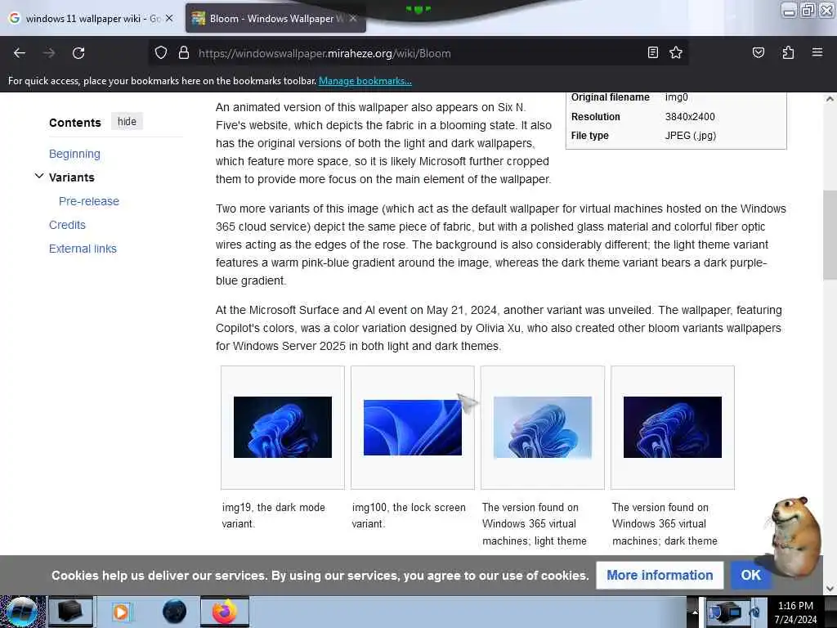Open the tracking protection shield icon
The height and width of the screenshot is (628, 837).
(x=161, y=53)
